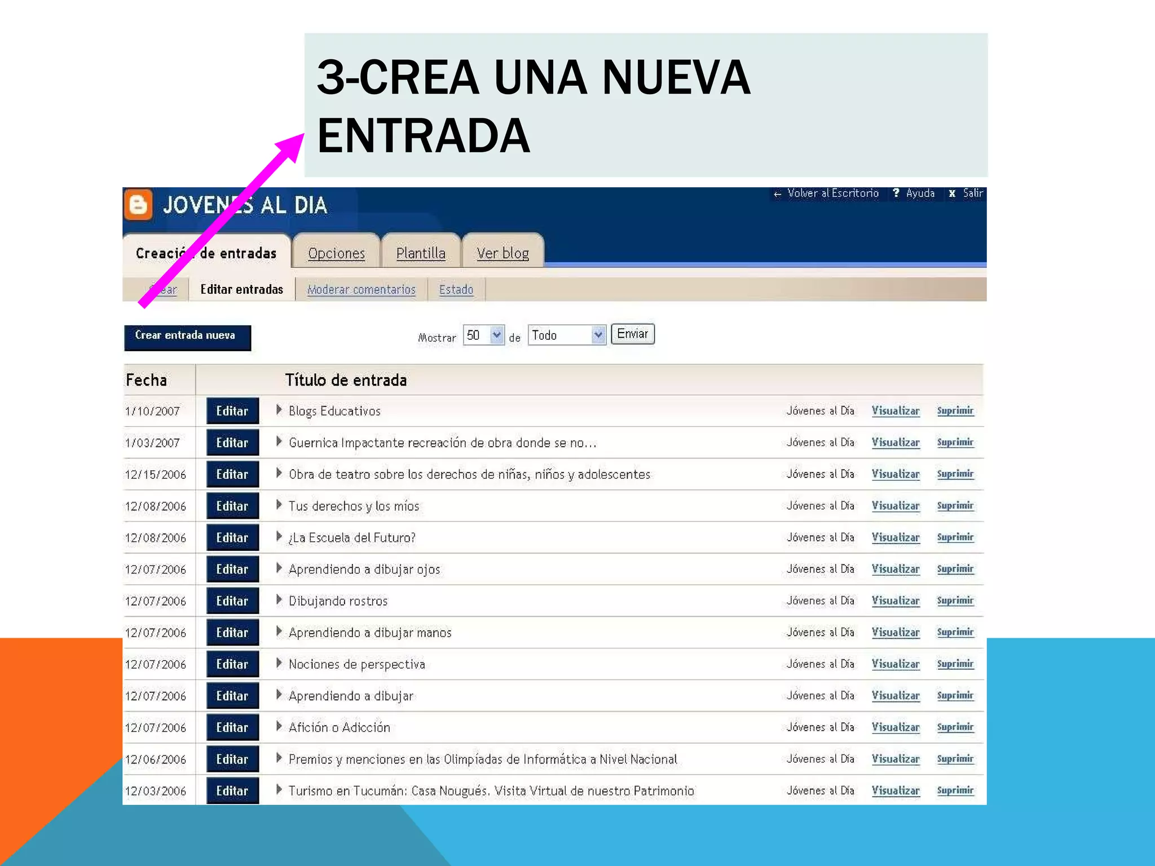Click Editar for Dibujando rostros
Screen dimensions: 1155x866
click(232, 600)
